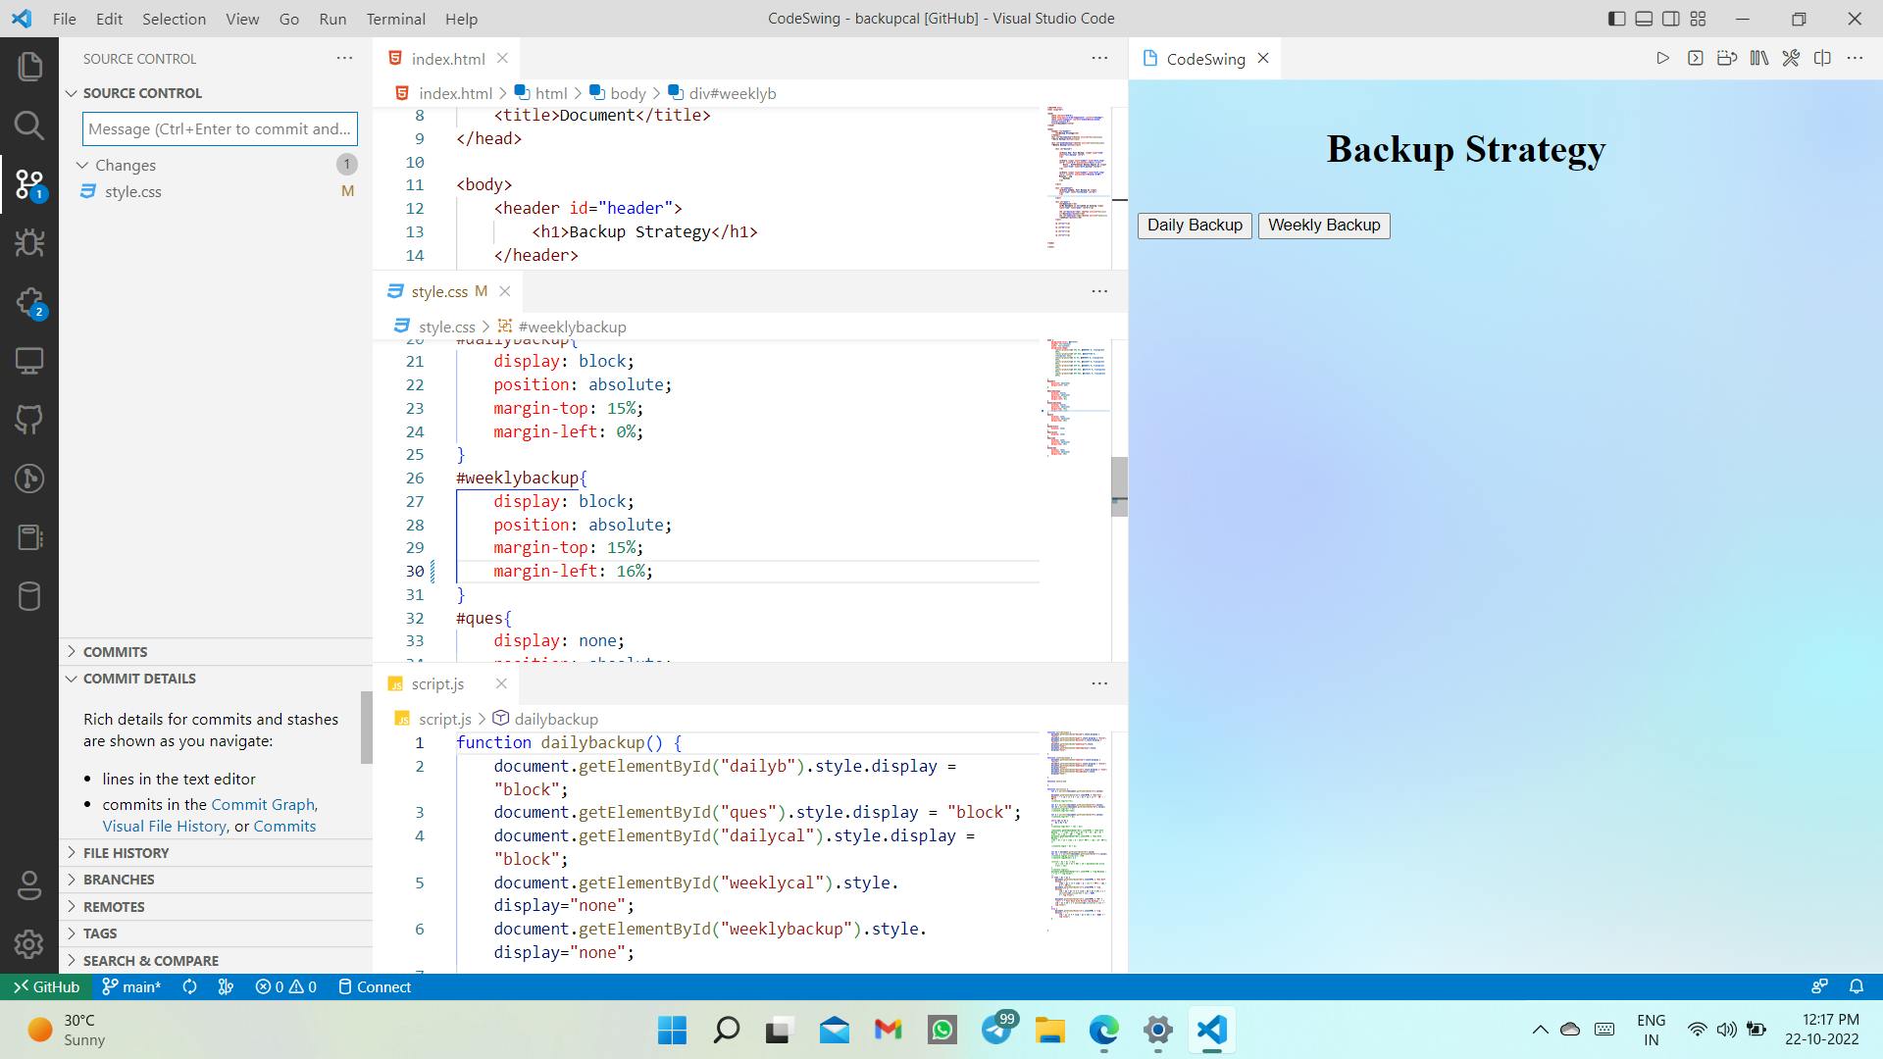Click the style.css editor vertical scrollbar thumb

pyautogui.click(x=1119, y=485)
